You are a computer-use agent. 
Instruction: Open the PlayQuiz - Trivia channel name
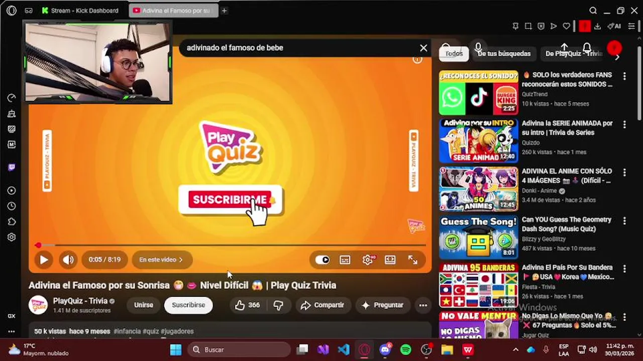[80, 301]
